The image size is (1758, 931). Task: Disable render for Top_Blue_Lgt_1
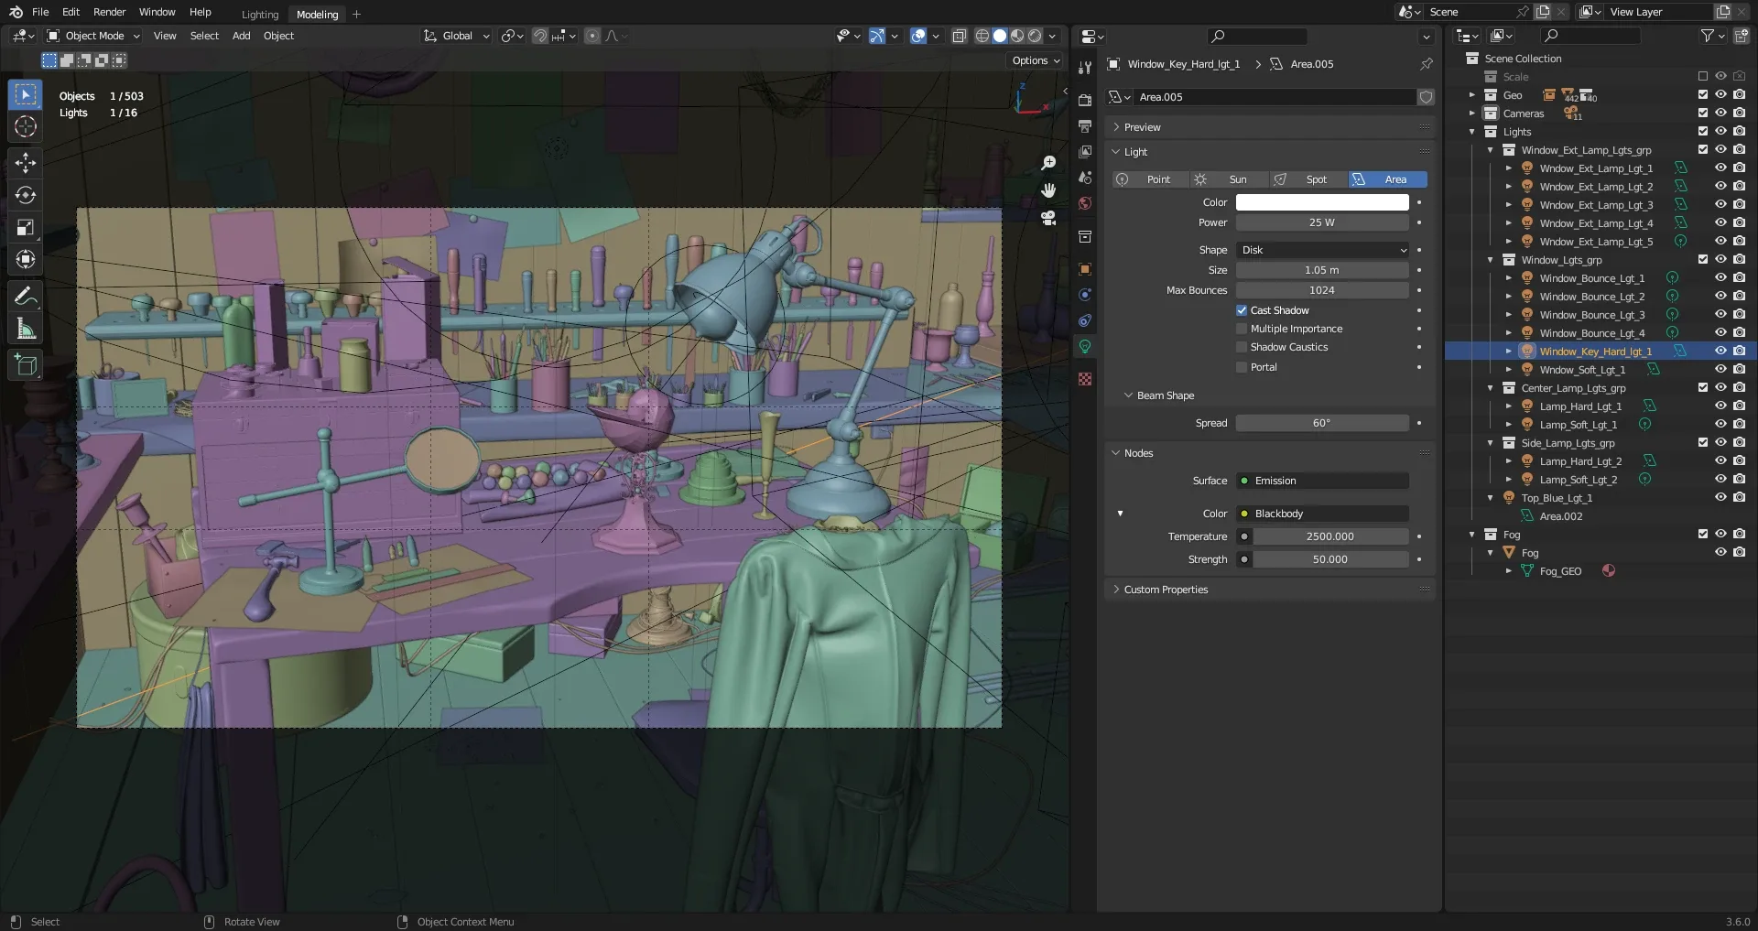1739,497
